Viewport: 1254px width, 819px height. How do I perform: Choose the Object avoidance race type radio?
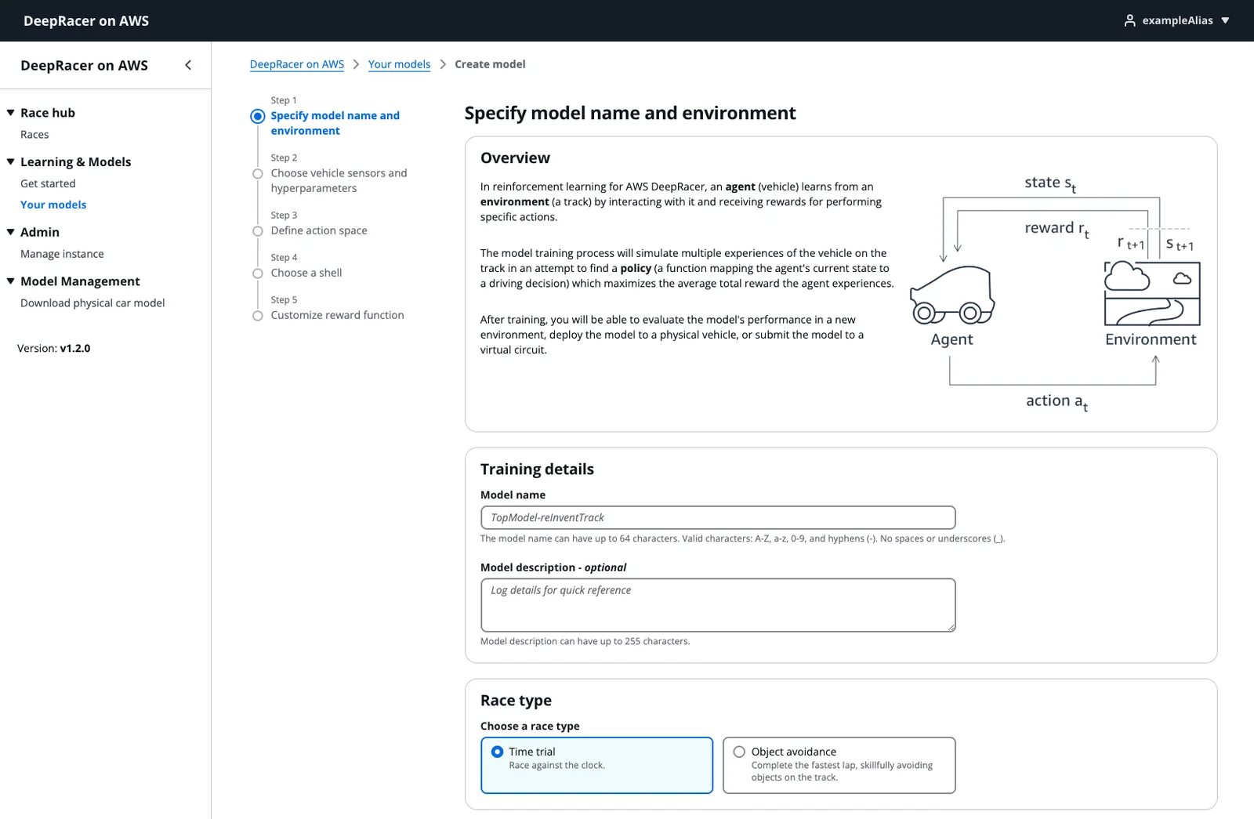click(739, 752)
